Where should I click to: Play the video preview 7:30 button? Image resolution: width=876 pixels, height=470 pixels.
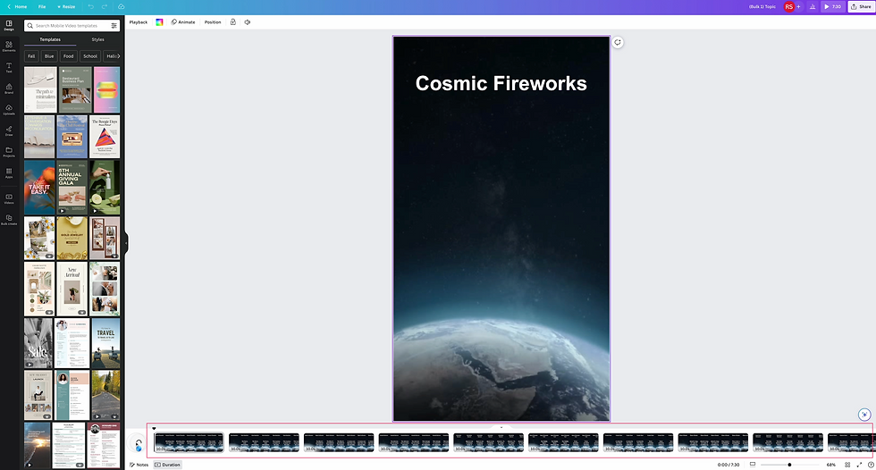(x=832, y=6)
